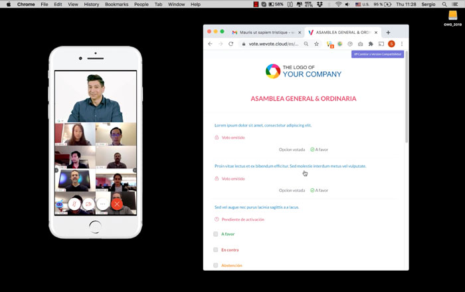Click the company logo image
This screenshot has width=465, height=292.
coord(304,71)
